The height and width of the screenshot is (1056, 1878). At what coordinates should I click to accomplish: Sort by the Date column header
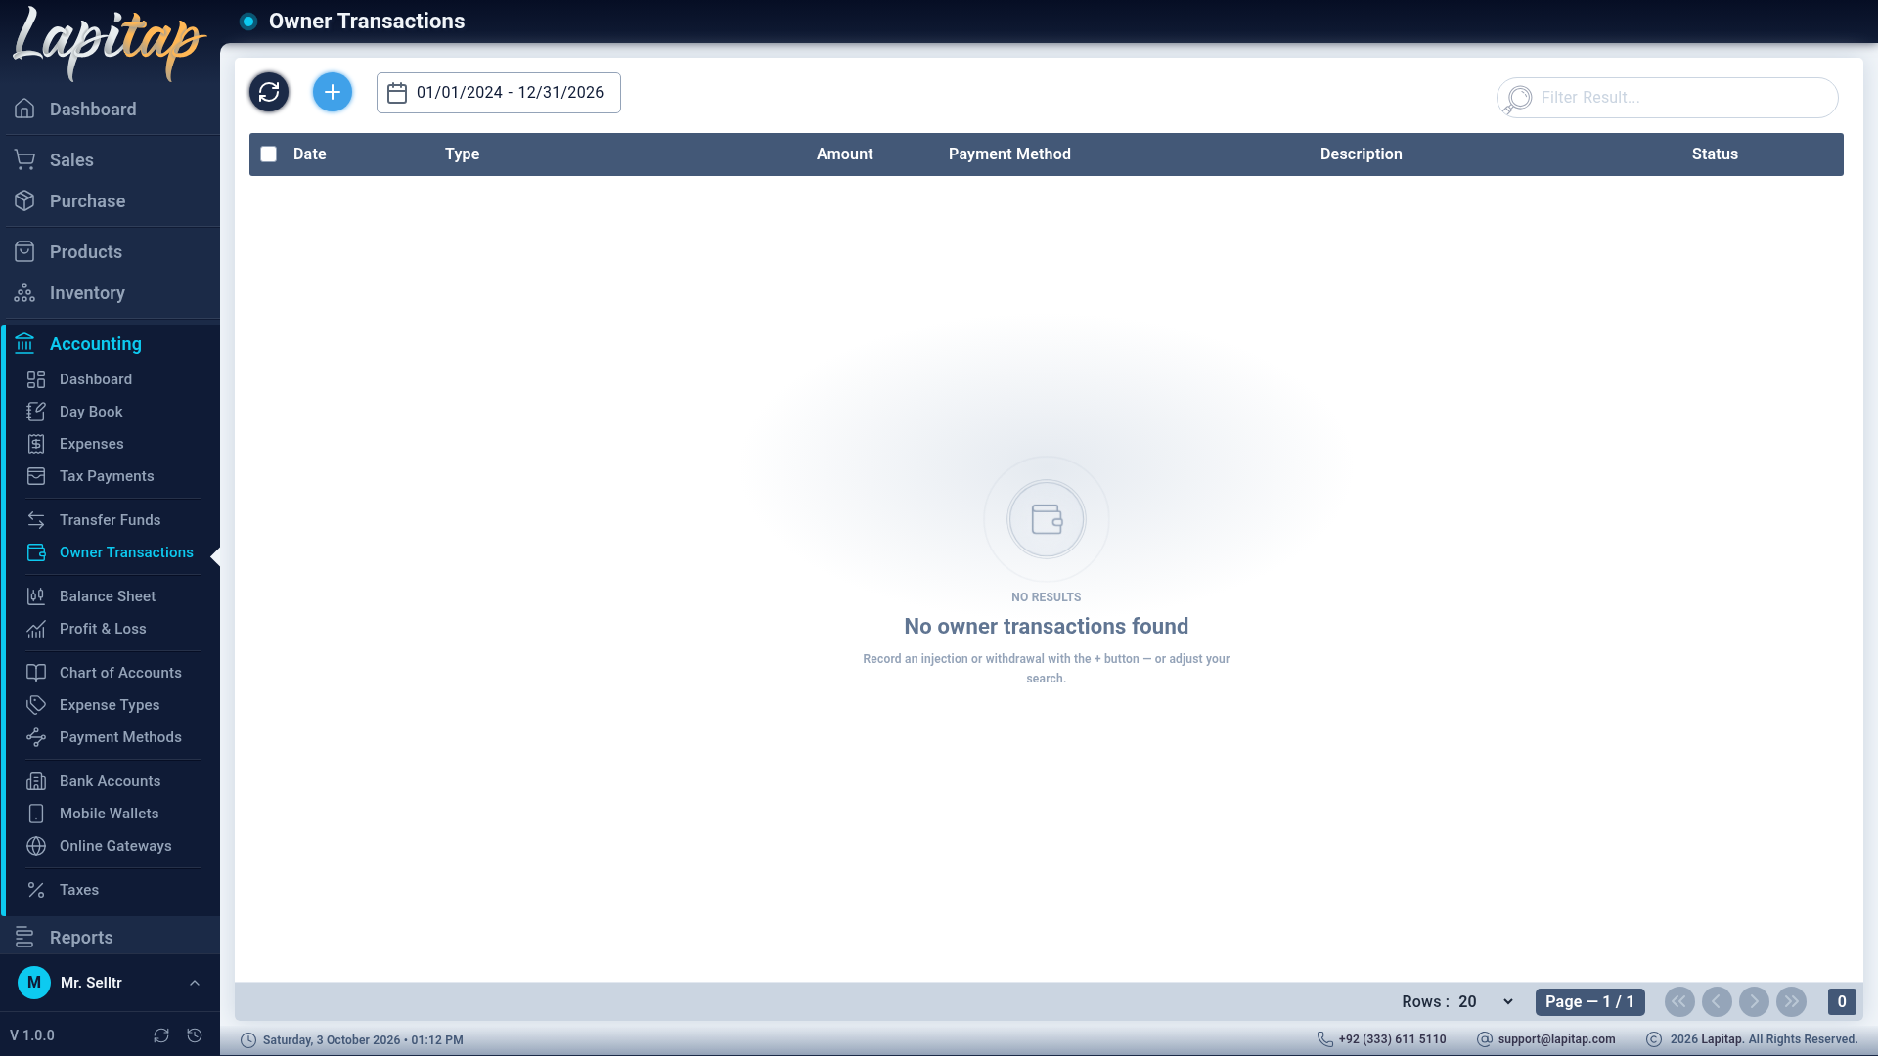click(x=309, y=154)
